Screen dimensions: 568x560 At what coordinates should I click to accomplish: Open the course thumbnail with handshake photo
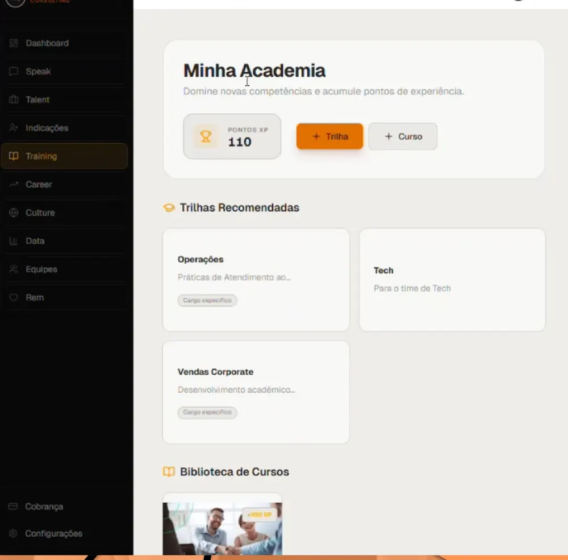pyautogui.click(x=222, y=528)
